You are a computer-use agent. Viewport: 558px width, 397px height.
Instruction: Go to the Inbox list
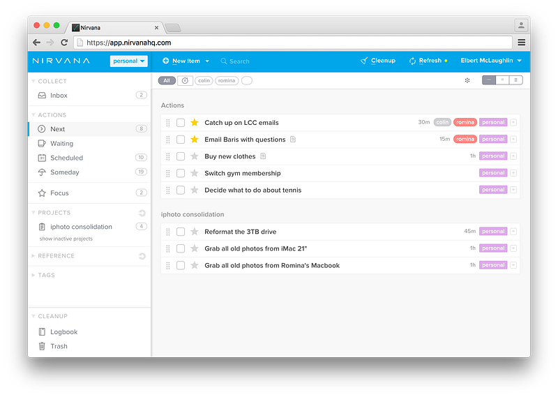coord(59,96)
